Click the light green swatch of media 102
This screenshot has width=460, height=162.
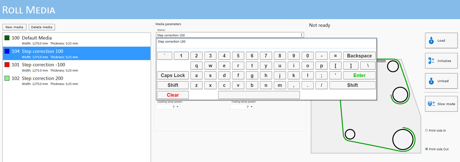click(x=7, y=78)
